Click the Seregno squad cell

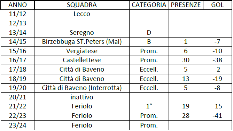[x=82, y=33]
